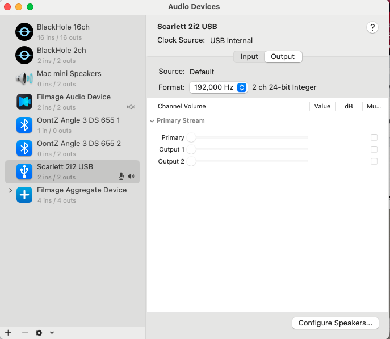Click the Channel Volume column header
The width and height of the screenshot is (390, 339).
182,106
